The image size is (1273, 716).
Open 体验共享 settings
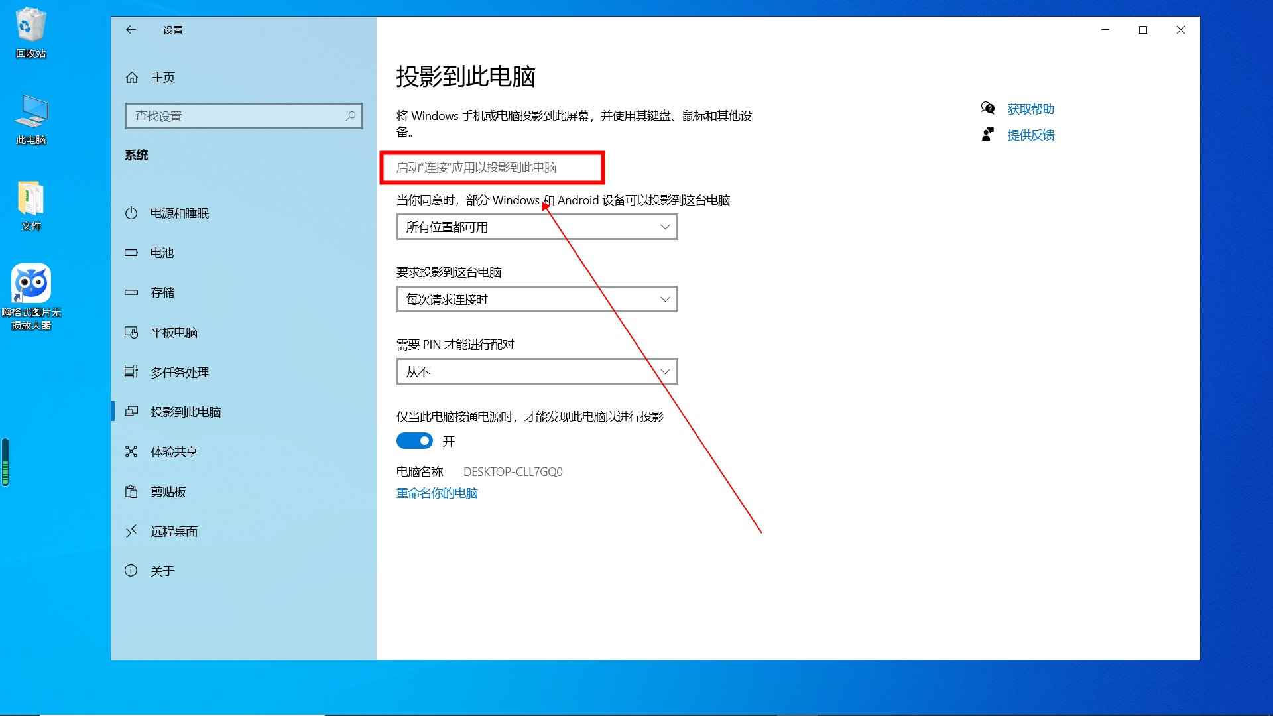point(174,451)
